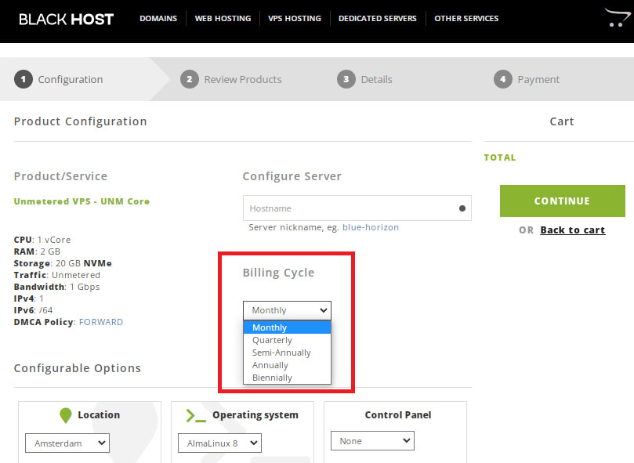Open the Control Panel dropdown showing None

pos(372,441)
